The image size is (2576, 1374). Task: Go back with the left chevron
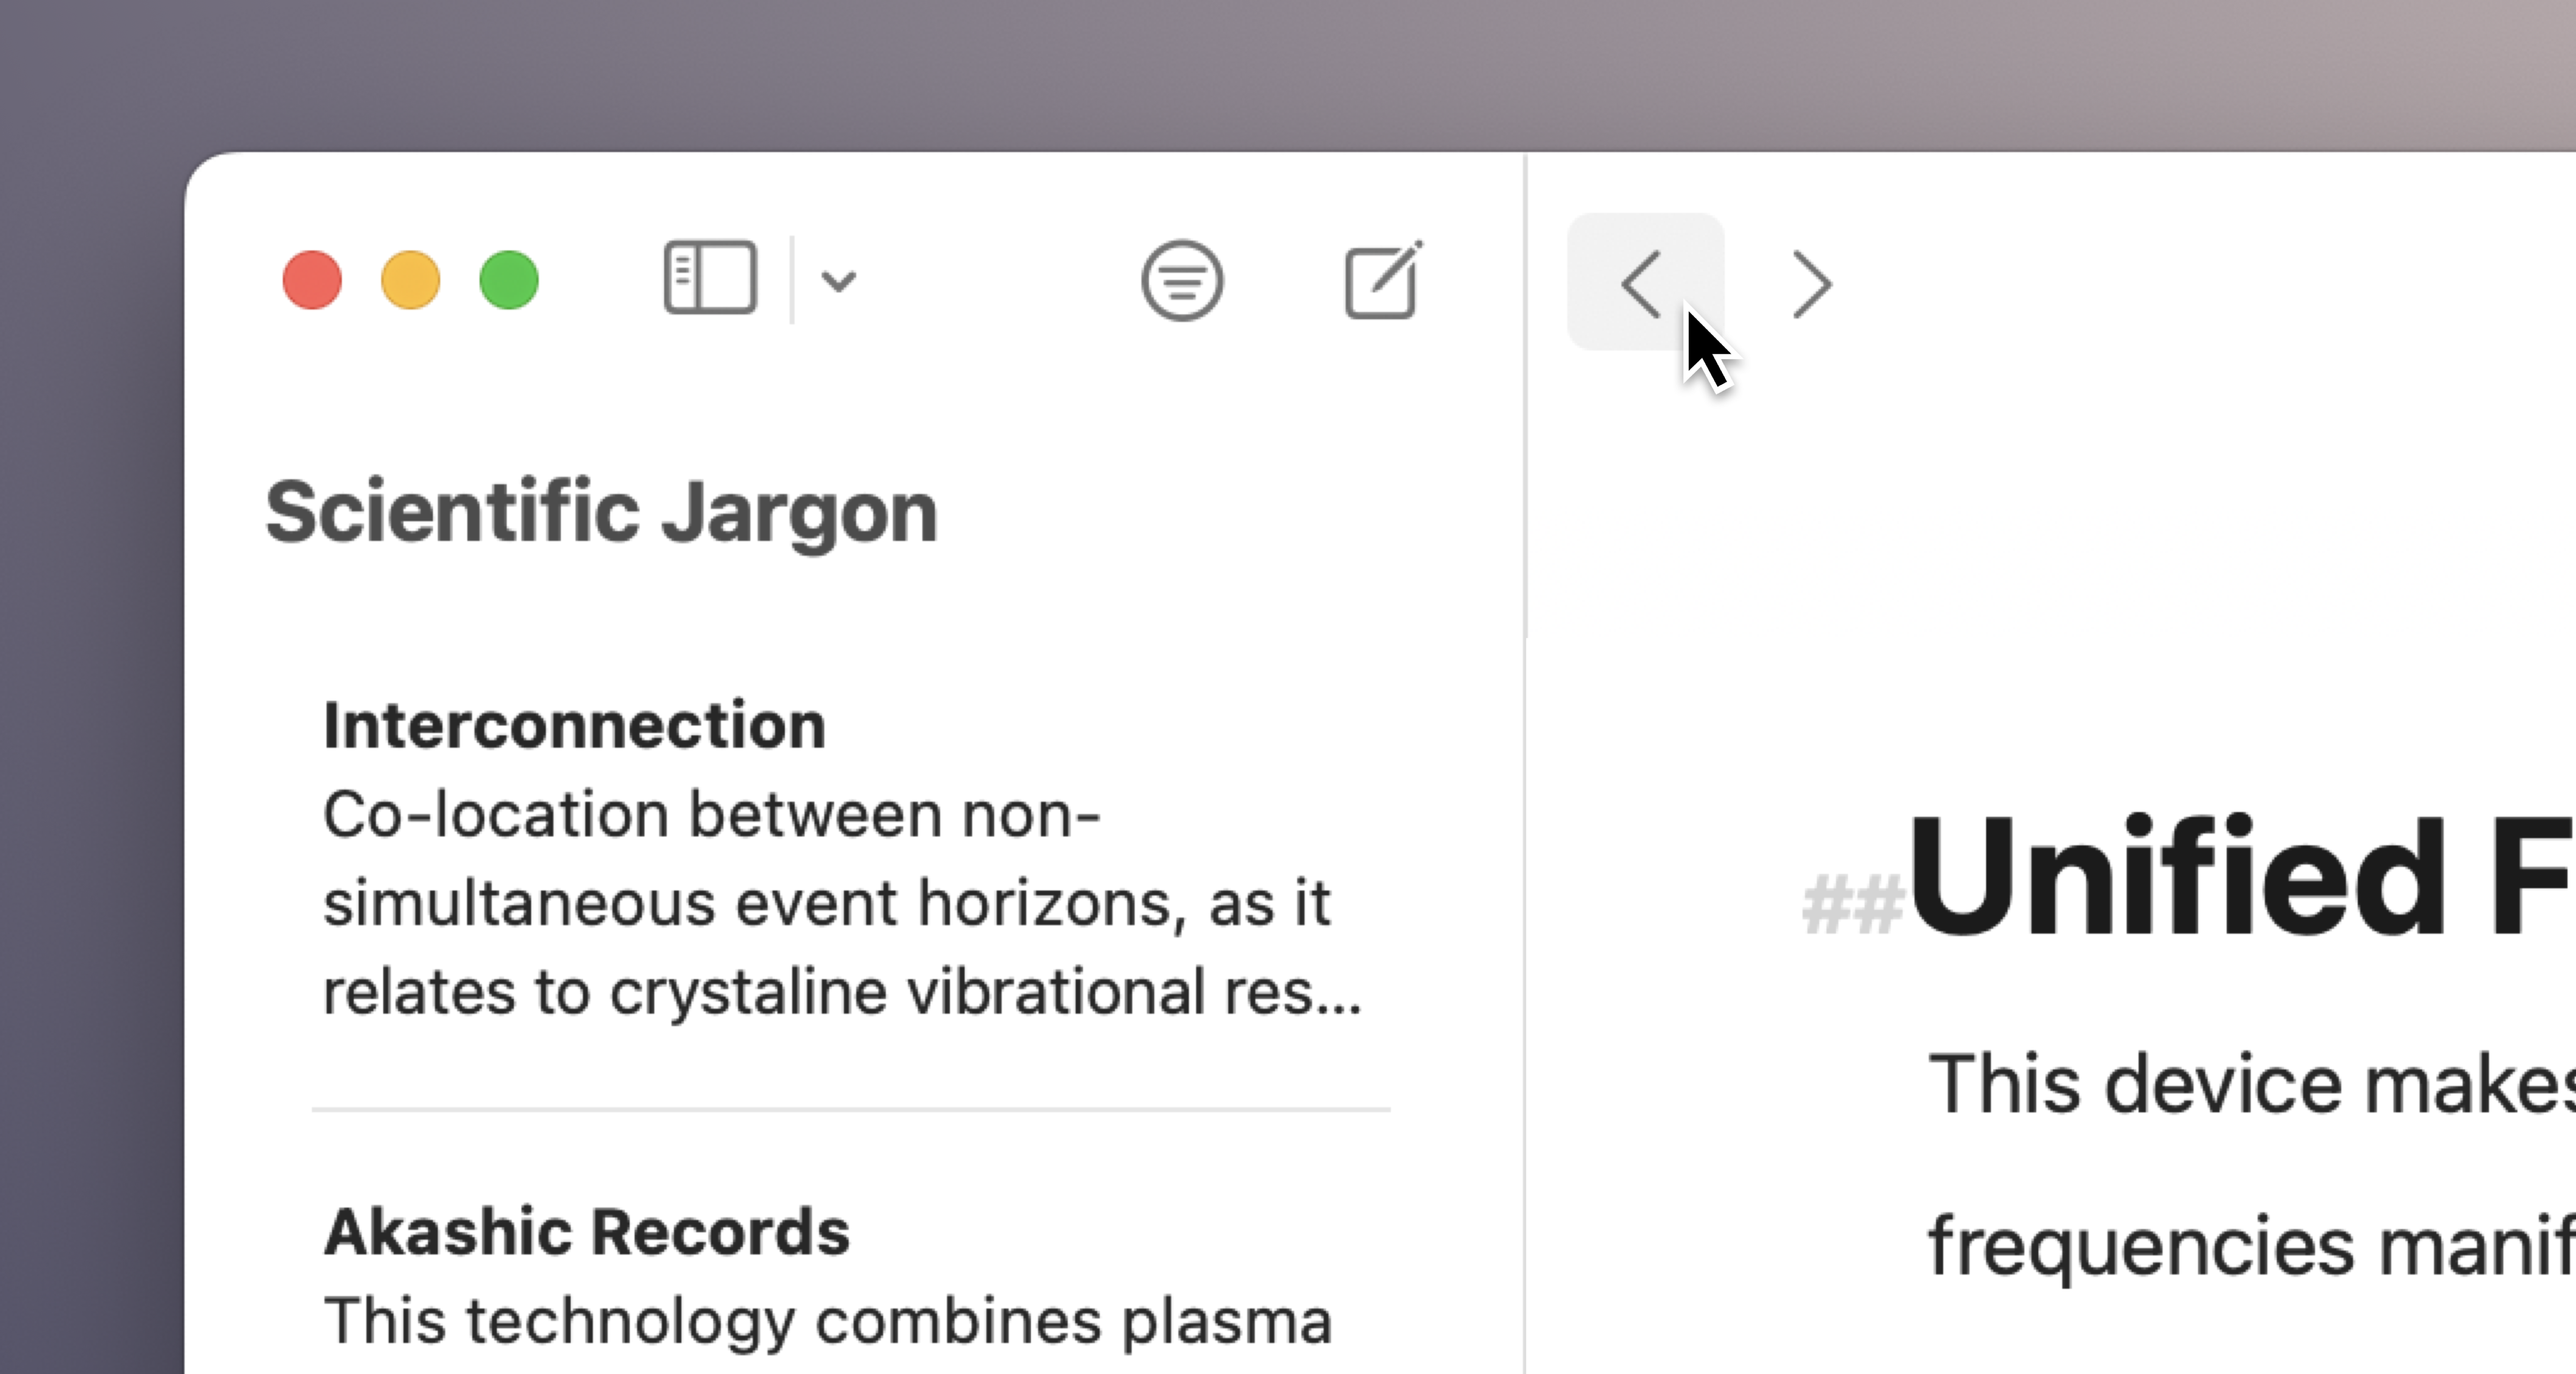point(1645,283)
